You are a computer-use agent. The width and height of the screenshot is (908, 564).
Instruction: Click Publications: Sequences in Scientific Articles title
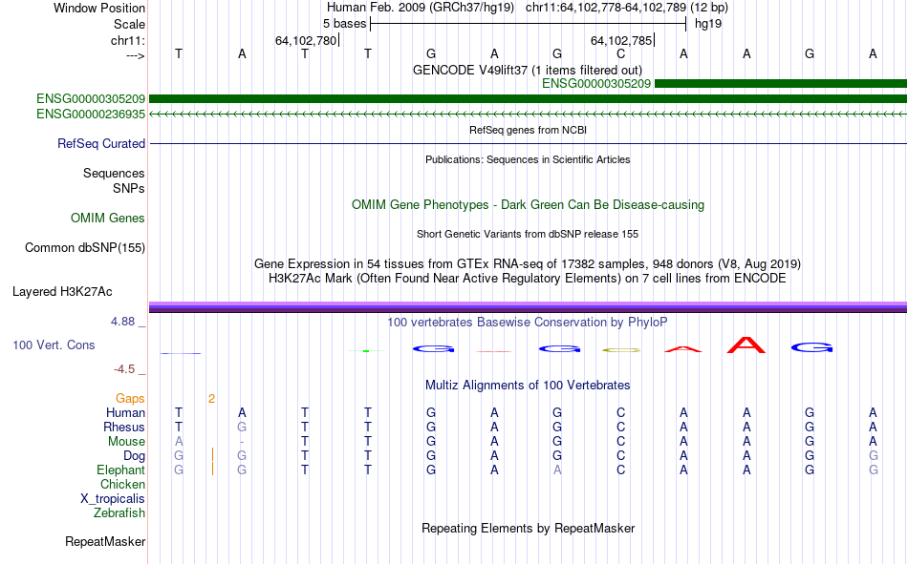(x=528, y=159)
